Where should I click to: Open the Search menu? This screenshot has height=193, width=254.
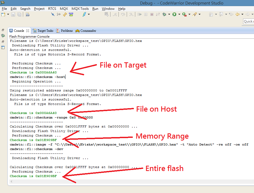(25, 9)
